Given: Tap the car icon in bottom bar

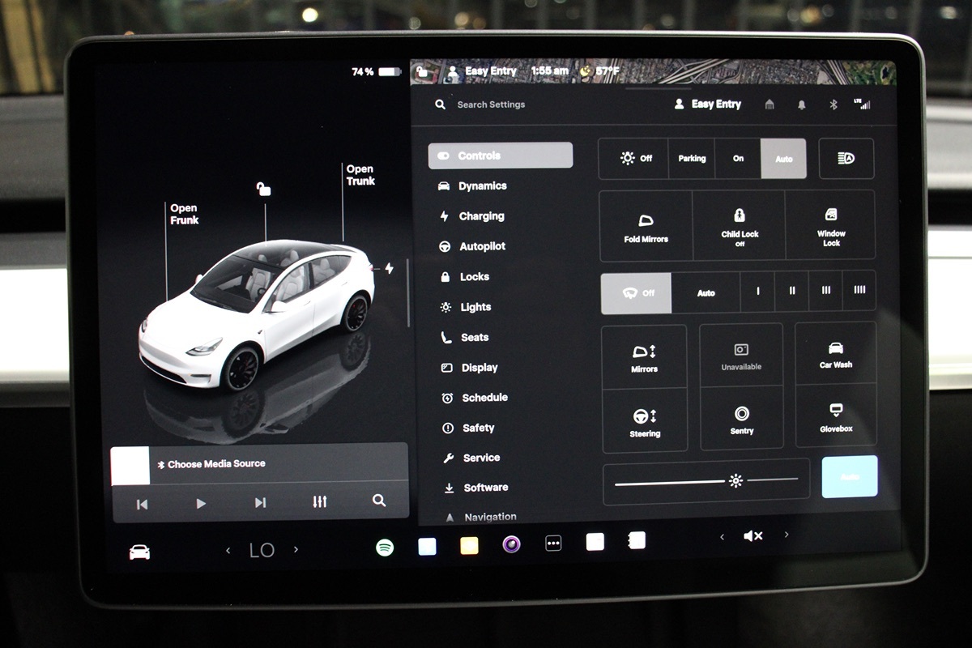Looking at the screenshot, I should pyautogui.click(x=139, y=552).
